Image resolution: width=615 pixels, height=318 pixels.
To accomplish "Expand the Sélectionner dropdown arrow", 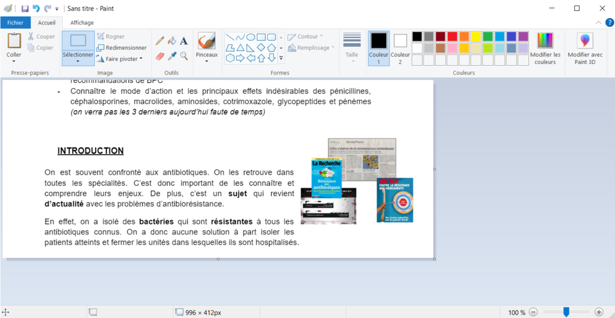I will [x=78, y=61].
